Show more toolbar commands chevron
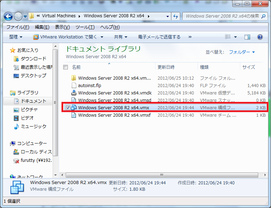Screen dimensions: 271x208 190,37
